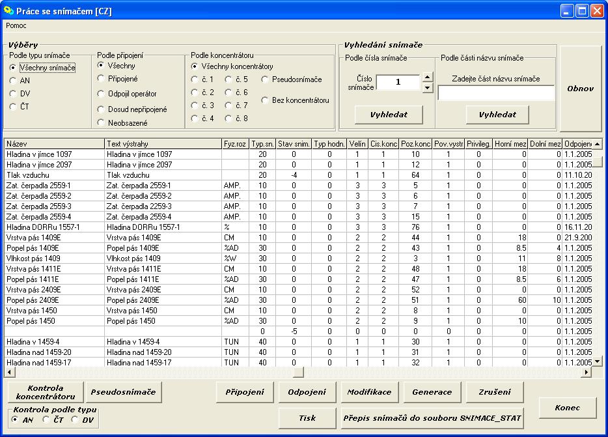The width and height of the screenshot is (608, 437).
Task: Click the Zrušení button
Action: coord(495,392)
